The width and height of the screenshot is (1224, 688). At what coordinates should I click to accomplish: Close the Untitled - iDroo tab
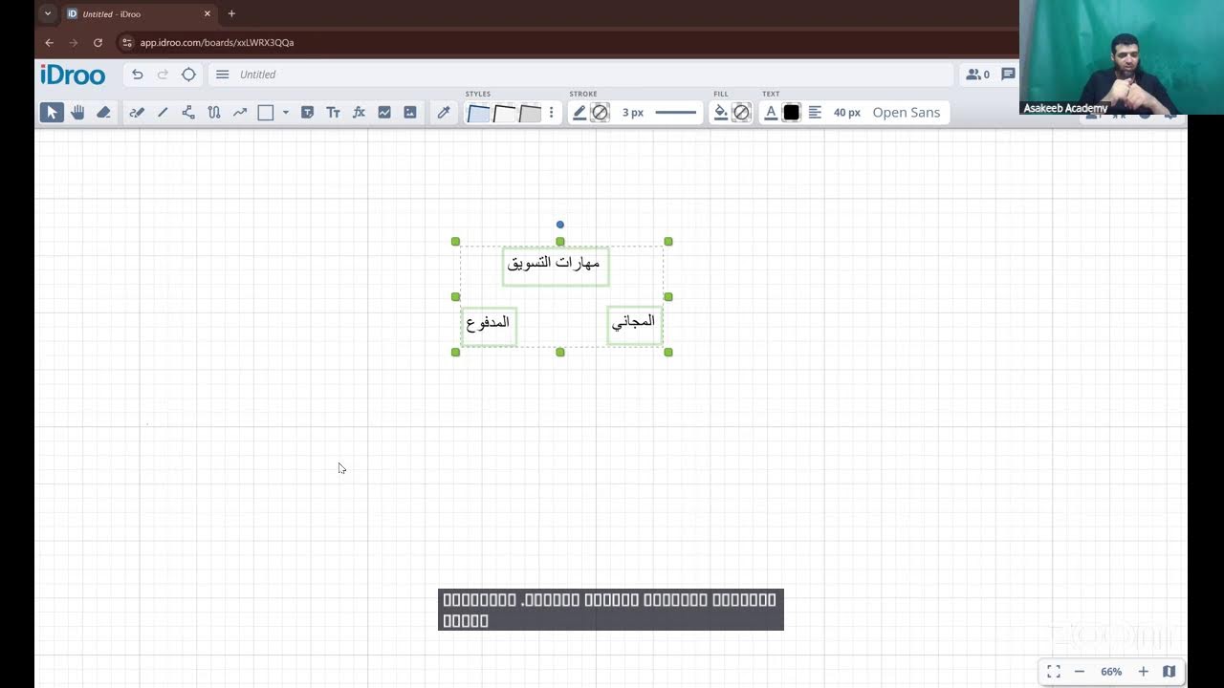tap(207, 14)
